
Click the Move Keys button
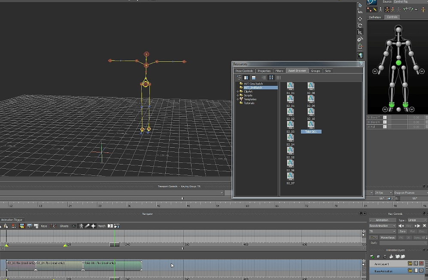coord(388,237)
